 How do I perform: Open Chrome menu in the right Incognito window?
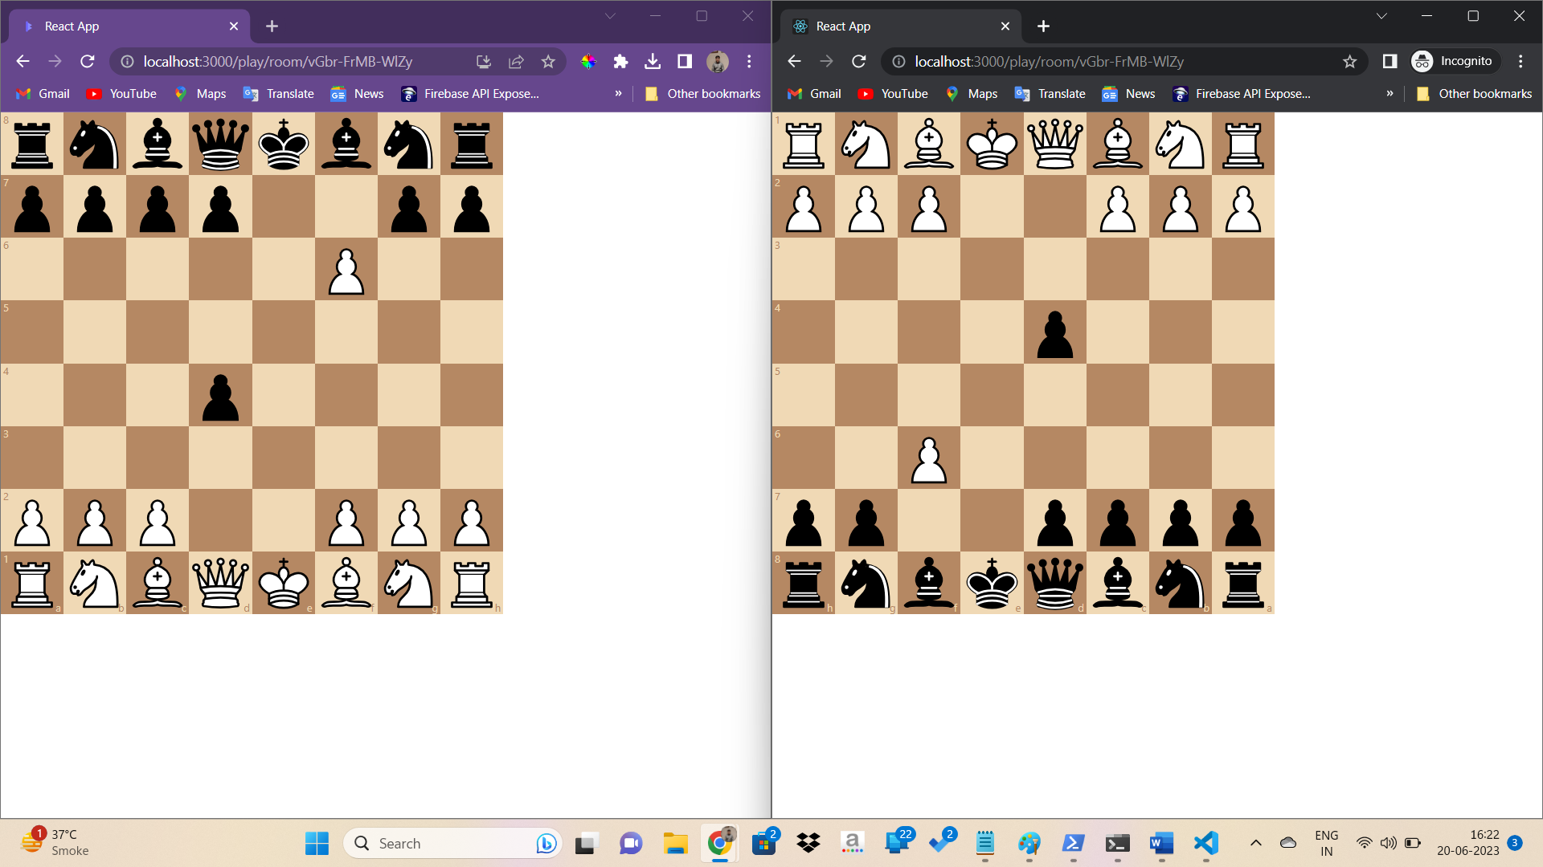pos(1520,61)
